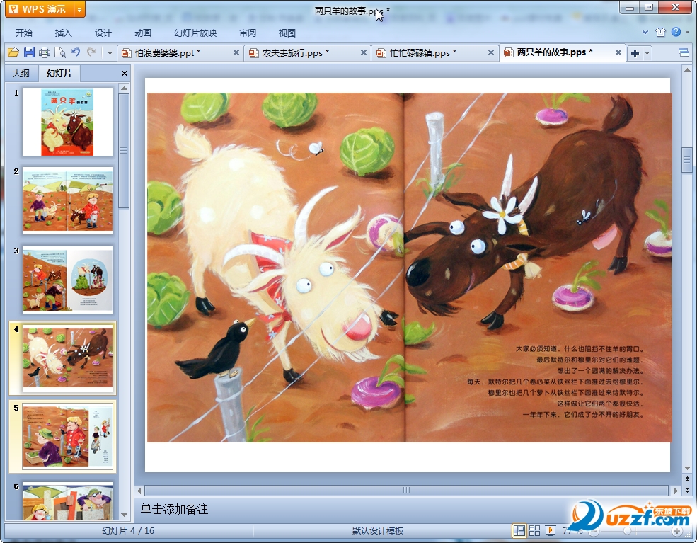Image resolution: width=697 pixels, height=543 pixels.
Task: Open the blue Help question mark icon
Action: pyautogui.click(x=676, y=32)
